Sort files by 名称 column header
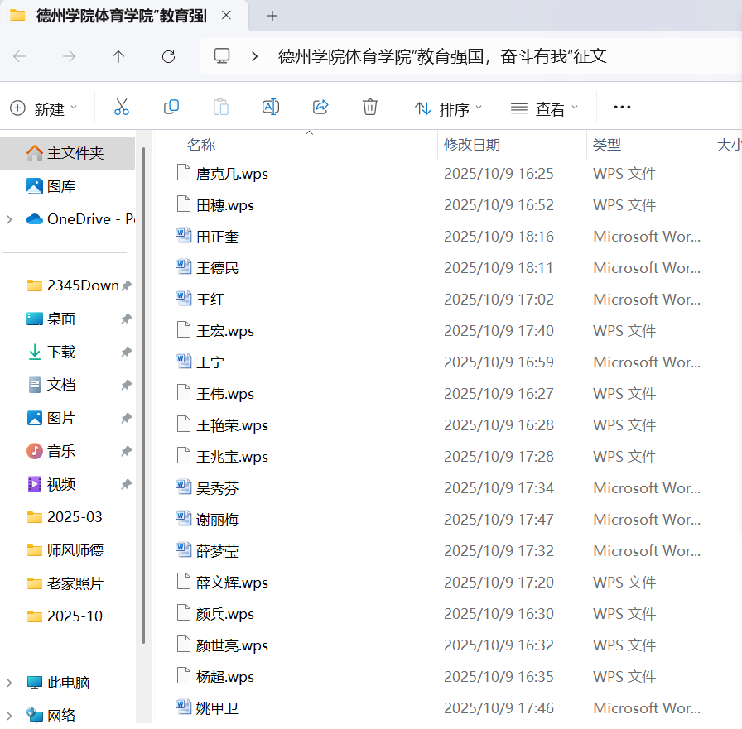The image size is (742, 729). [201, 145]
